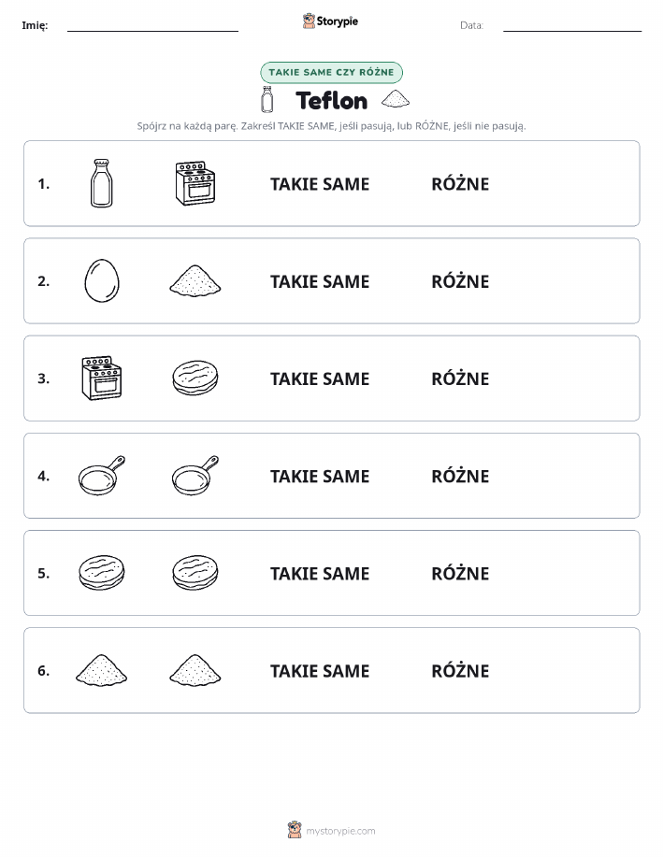Click the Data date line field

click(572, 25)
